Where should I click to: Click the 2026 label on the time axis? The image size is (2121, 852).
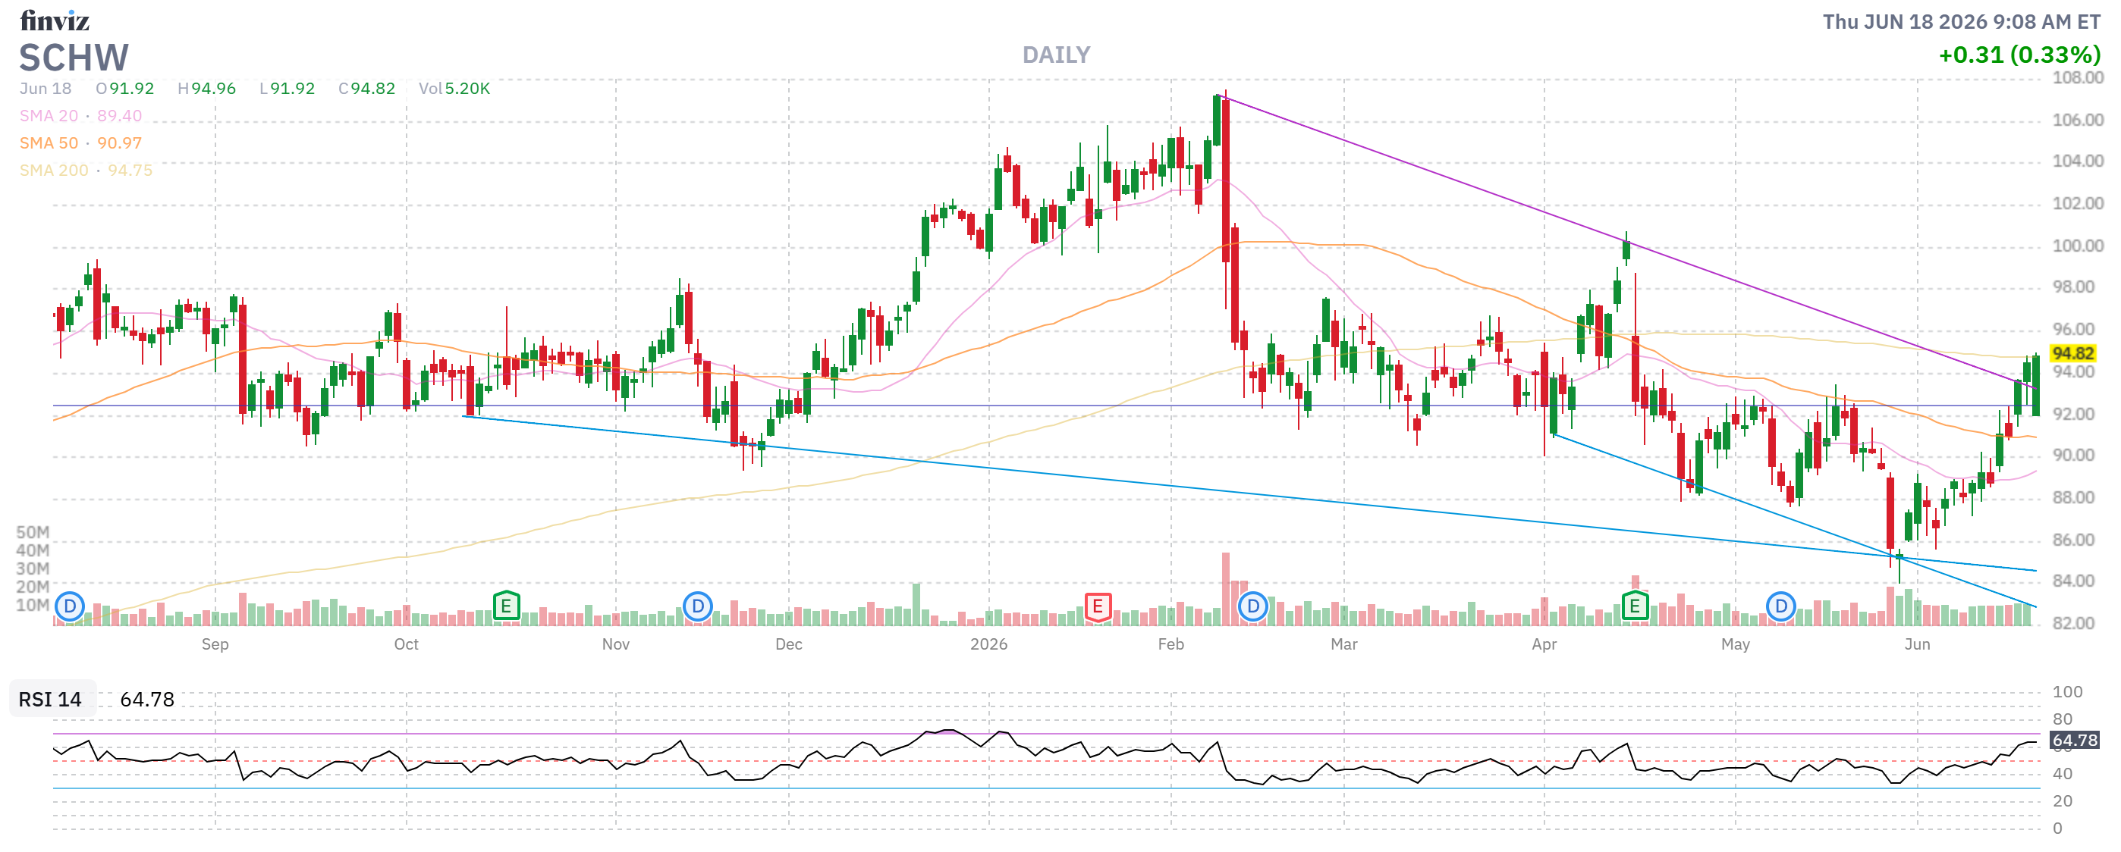tap(989, 644)
